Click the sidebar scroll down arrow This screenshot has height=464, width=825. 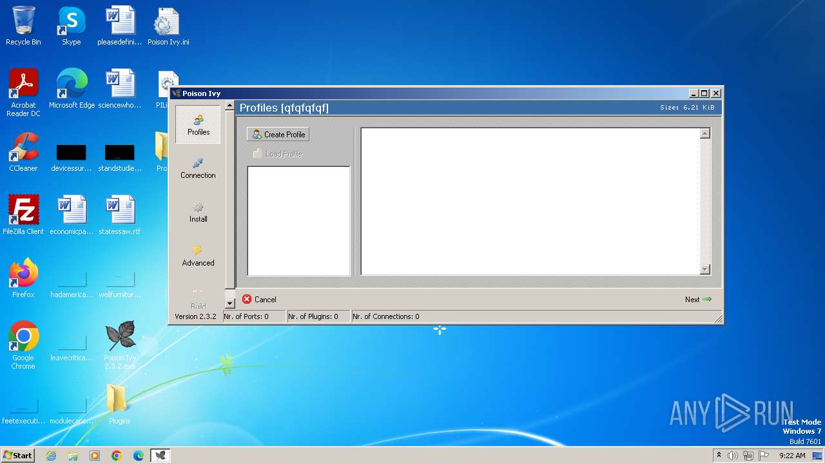230,304
